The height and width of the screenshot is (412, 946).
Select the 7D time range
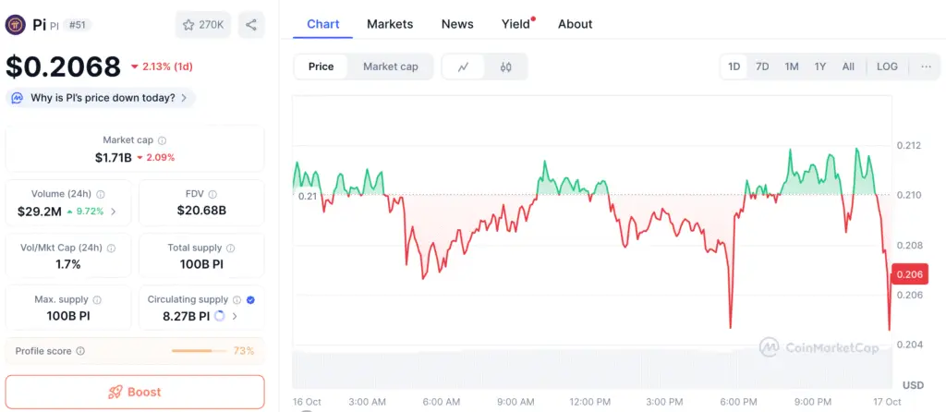pos(762,67)
